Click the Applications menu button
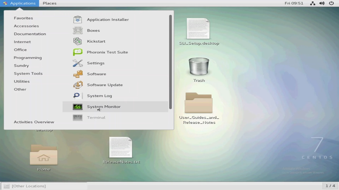The image size is (339, 190). coord(20,3)
